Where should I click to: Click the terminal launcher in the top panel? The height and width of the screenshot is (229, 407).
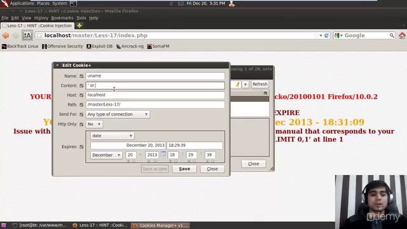(74, 4)
